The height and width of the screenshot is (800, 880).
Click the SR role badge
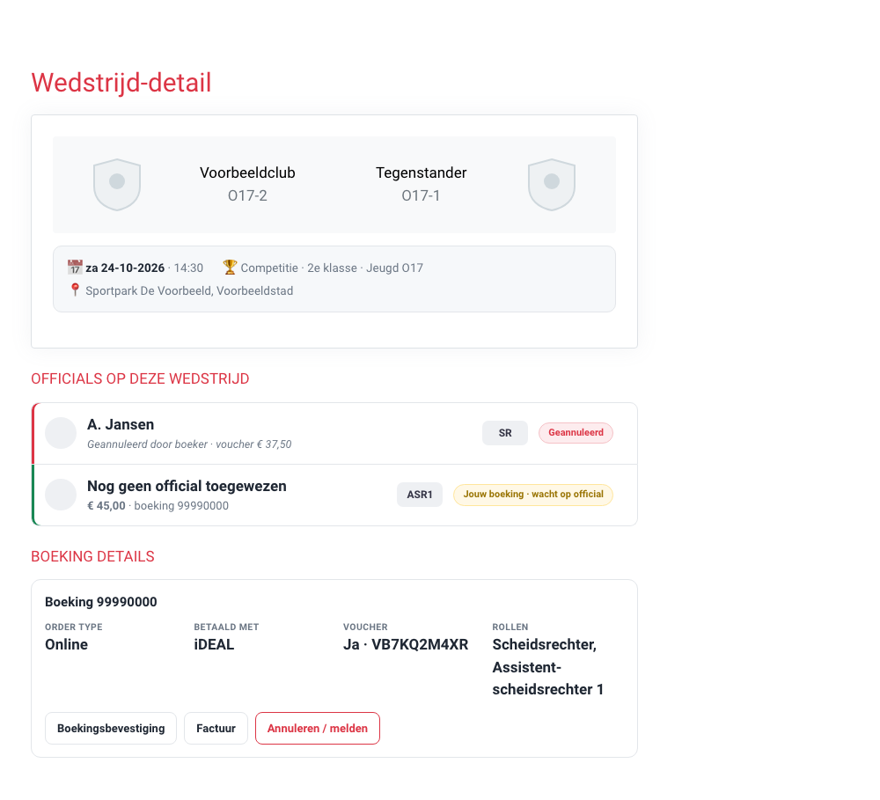(x=505, y=433)
